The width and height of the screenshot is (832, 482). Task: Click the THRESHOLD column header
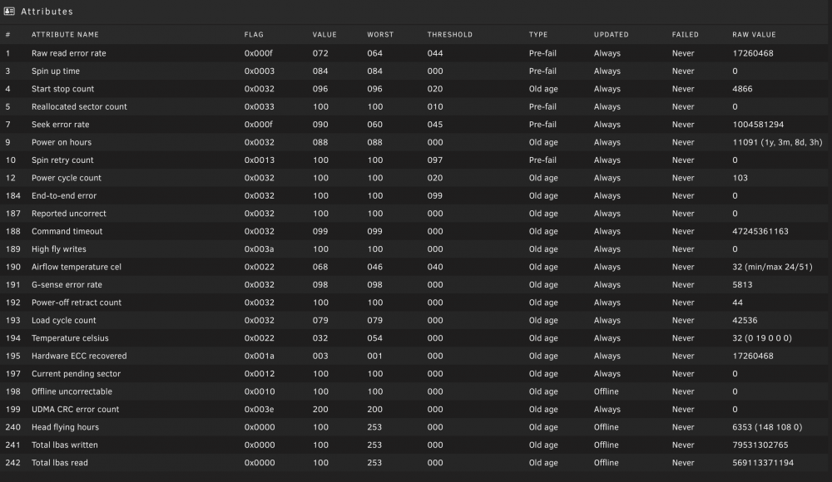(x=449, y=34)
